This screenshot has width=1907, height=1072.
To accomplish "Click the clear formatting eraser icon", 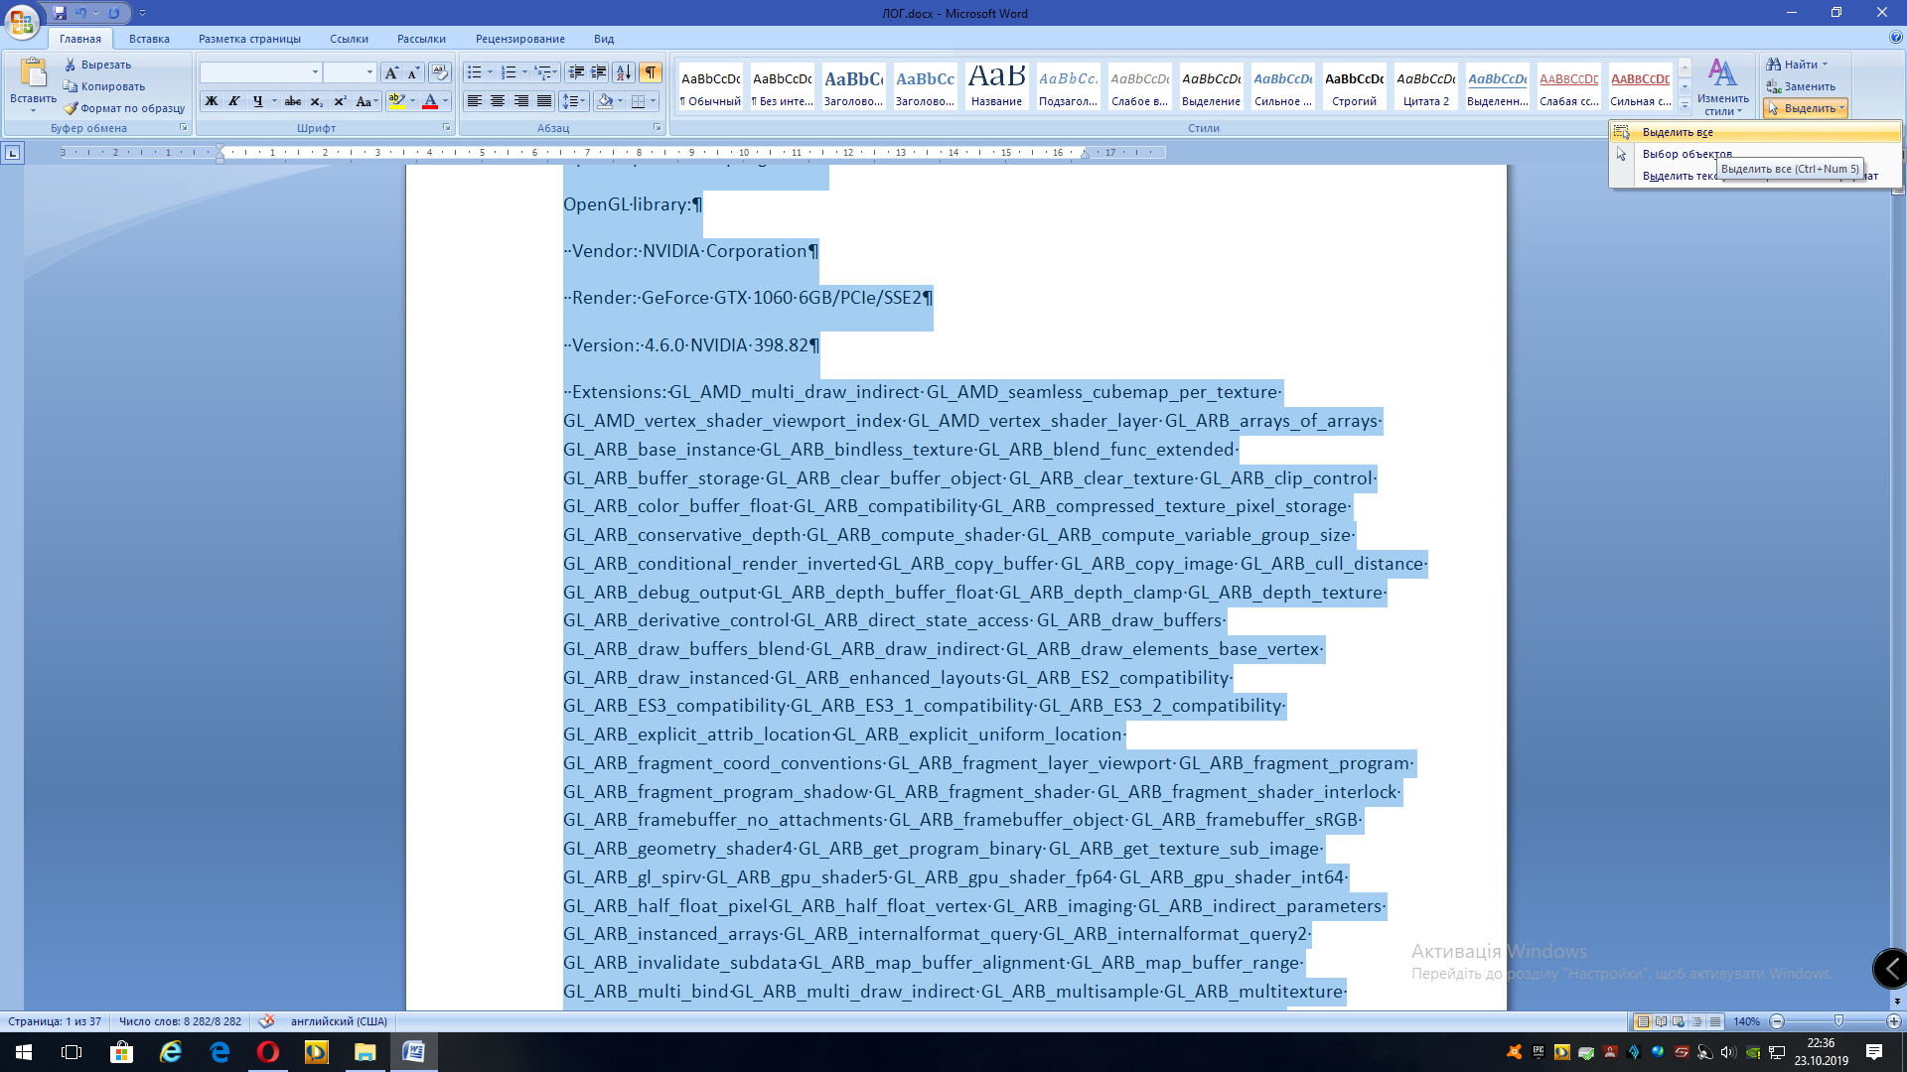I will coord(440,72).
